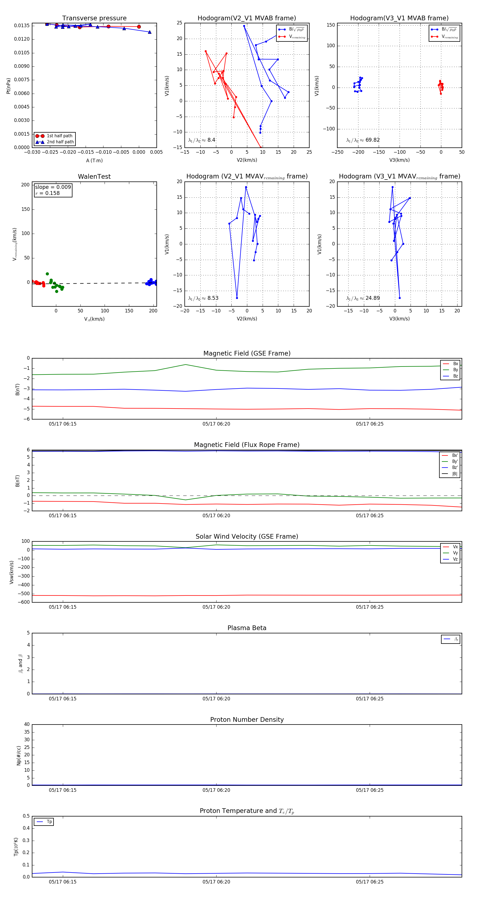Image resolution: width=494 pixels, height=906 pixels.
Task: Click the 'Solar Wind Velocity (GSE Frame)' title
Action: click(x=247, y=537)
